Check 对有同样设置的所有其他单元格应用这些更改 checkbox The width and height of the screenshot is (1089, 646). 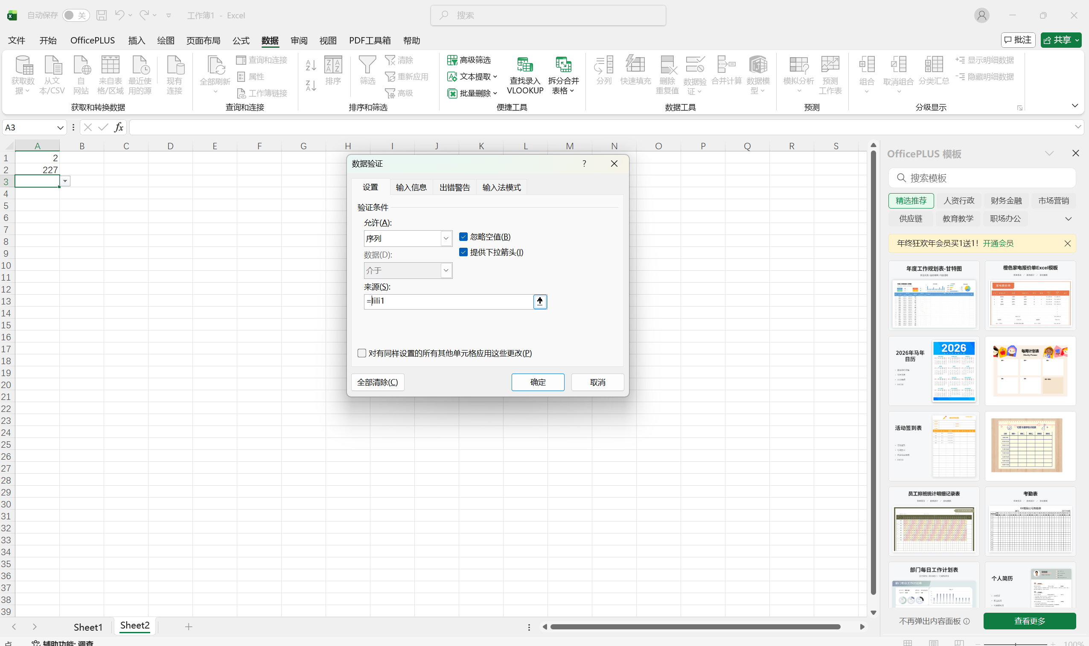click(x=361, y=353)
